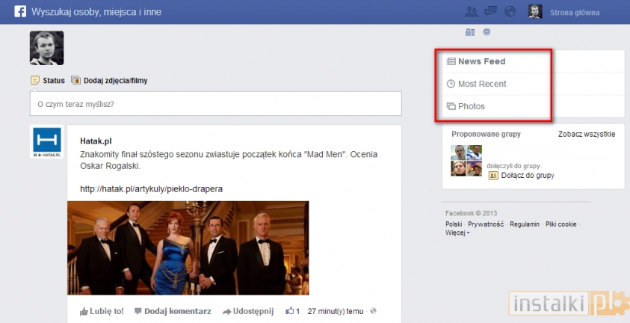Open the post's like count

coord(292,311)
